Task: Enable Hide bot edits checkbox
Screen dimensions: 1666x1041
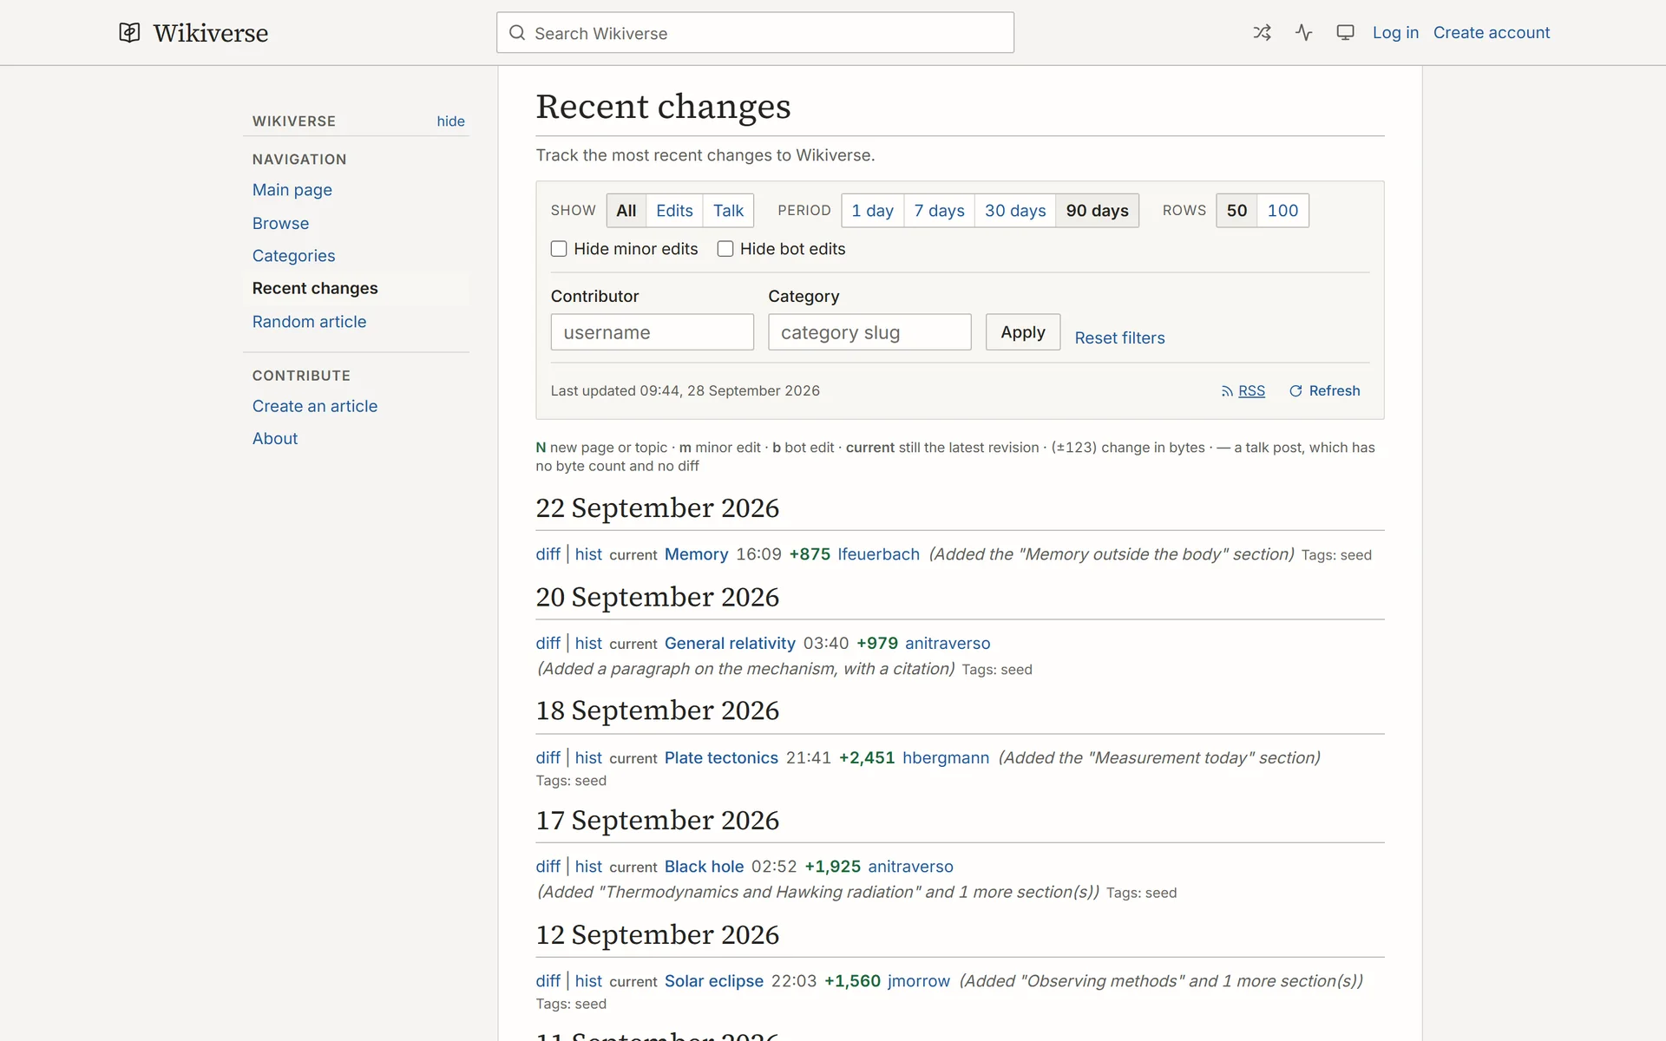Action: pos(725,249)
